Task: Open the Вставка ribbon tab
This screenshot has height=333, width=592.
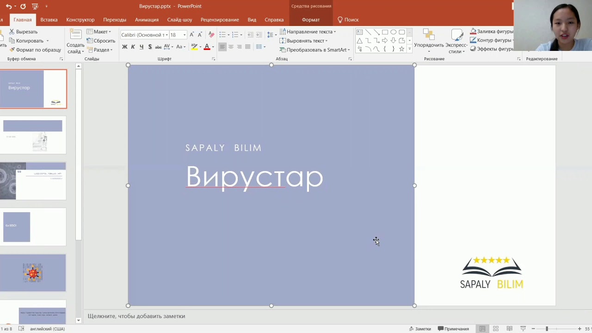Action: point(49,20)
